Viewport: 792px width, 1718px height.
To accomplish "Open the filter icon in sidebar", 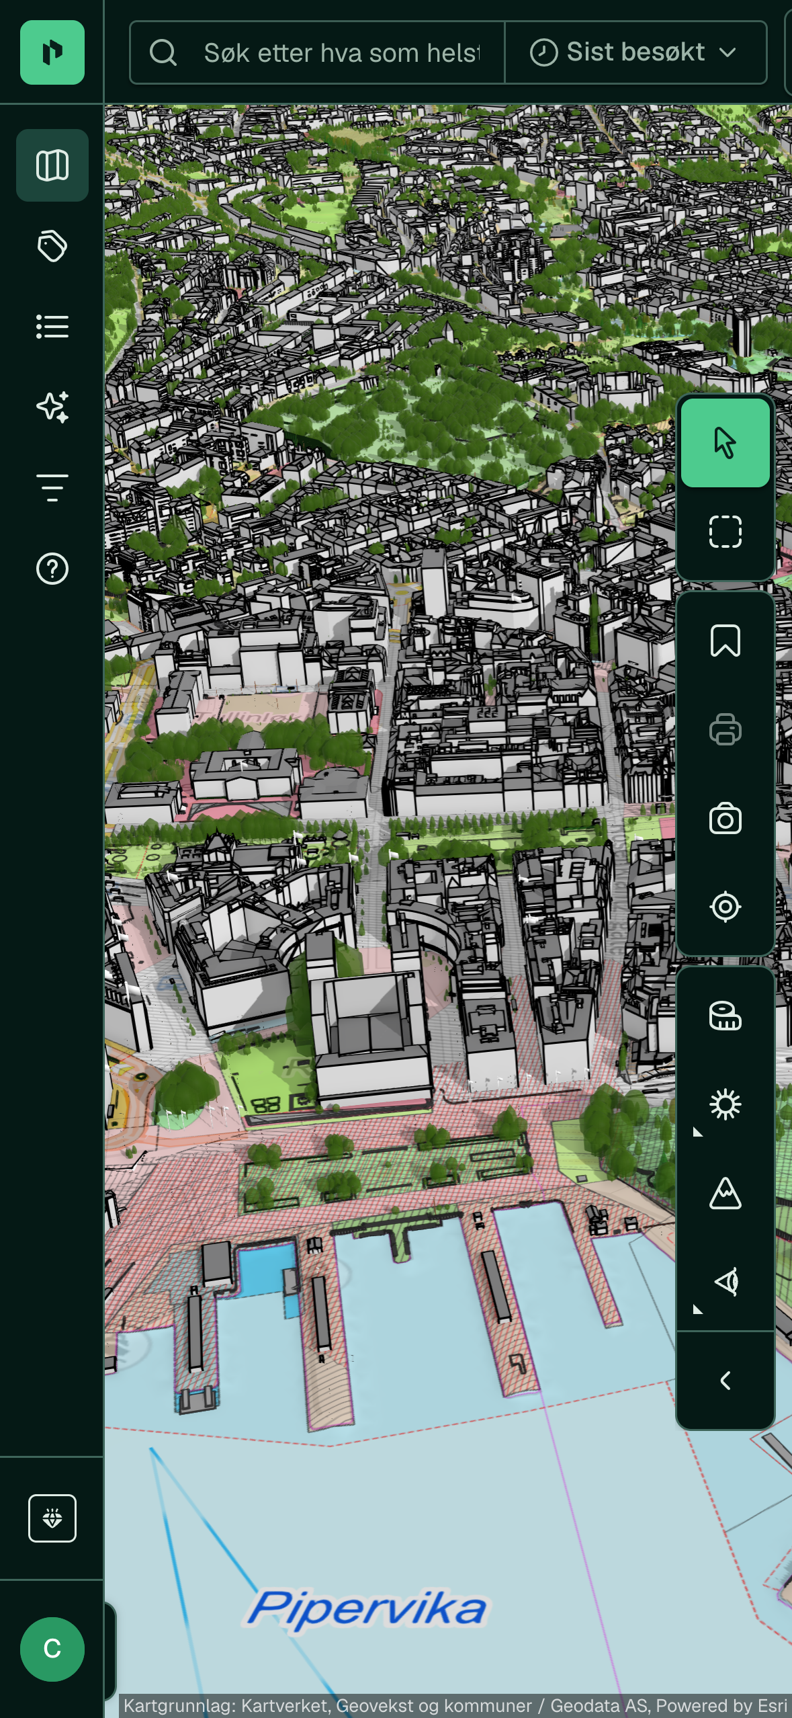I will [52, 488].
